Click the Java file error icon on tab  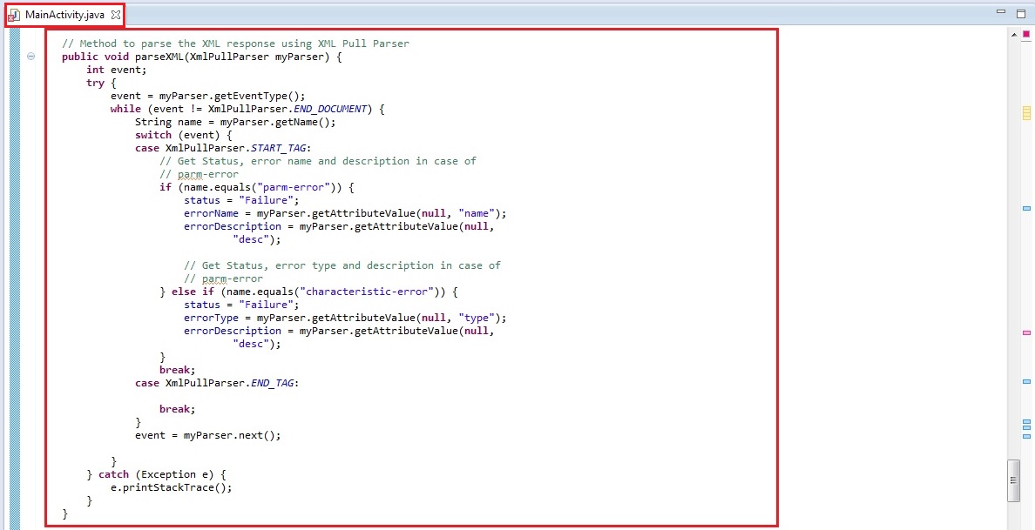point(14,15)
